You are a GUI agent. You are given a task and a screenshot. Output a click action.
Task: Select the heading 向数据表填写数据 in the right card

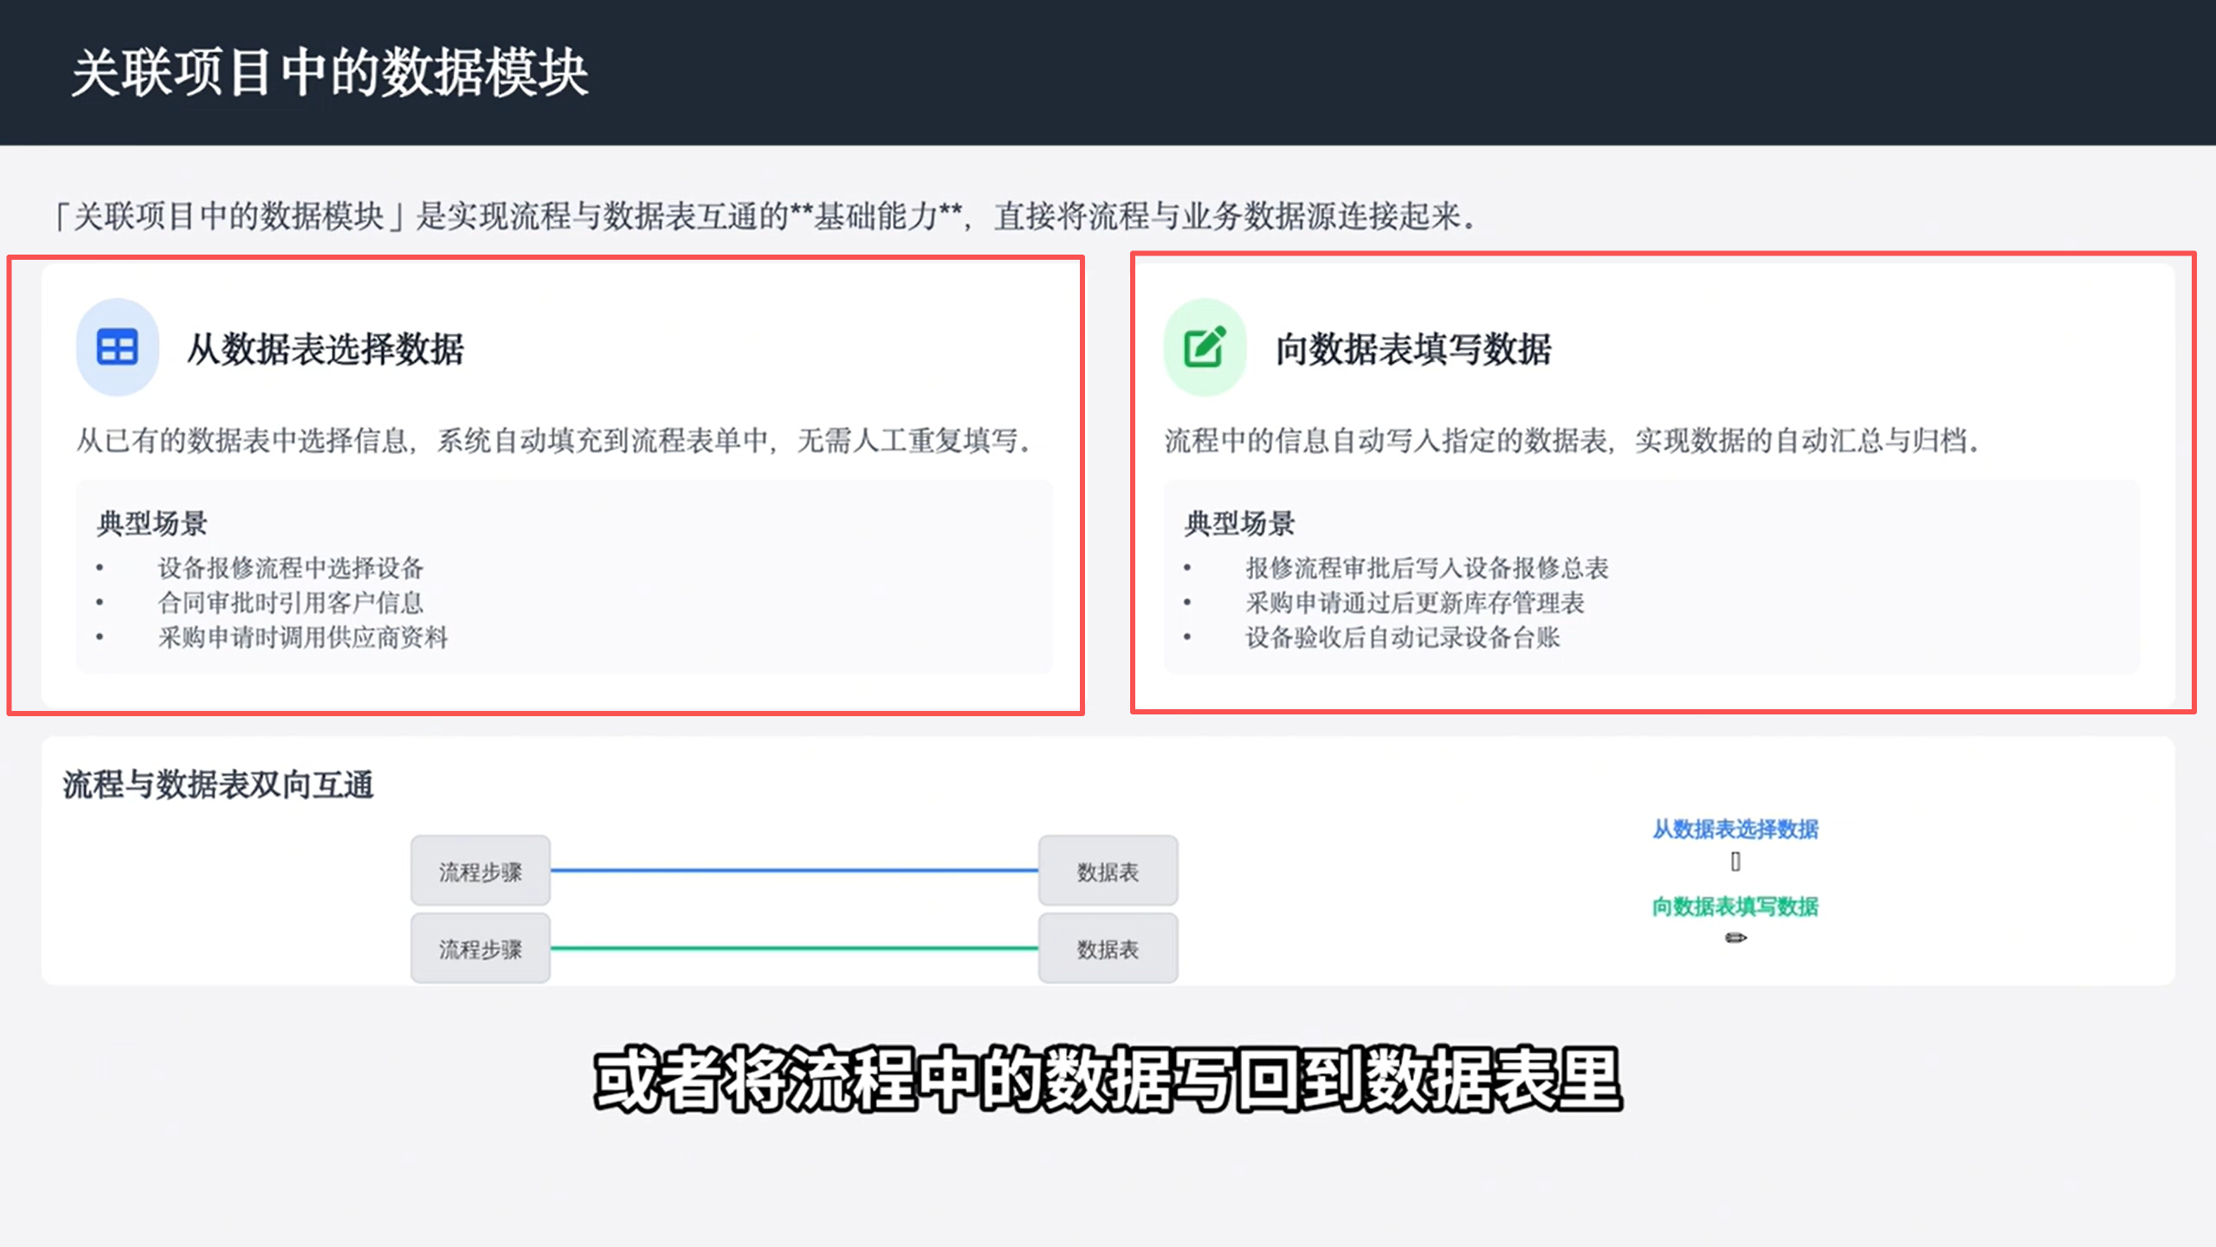tap(1413, 349)
